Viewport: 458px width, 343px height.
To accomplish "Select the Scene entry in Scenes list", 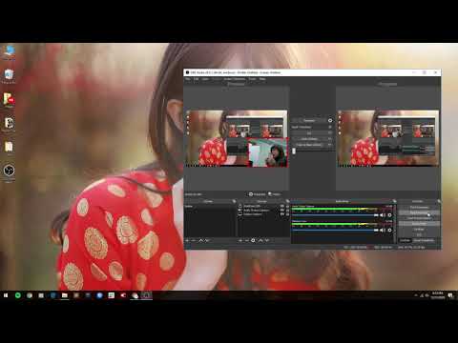I will tap(210, 207).
